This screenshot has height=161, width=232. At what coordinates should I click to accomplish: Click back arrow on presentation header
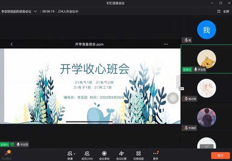coord(12,44)
